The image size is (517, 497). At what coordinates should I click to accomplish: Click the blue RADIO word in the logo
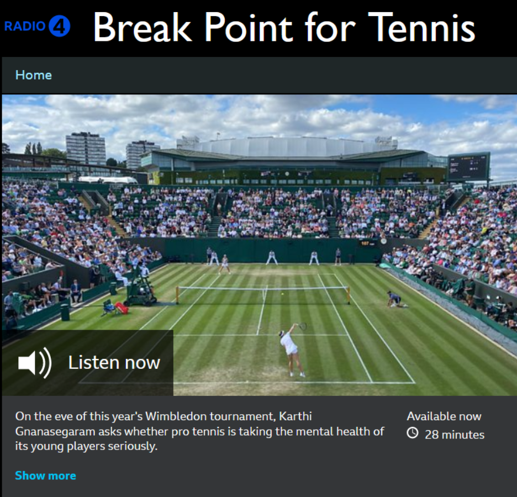25,26
